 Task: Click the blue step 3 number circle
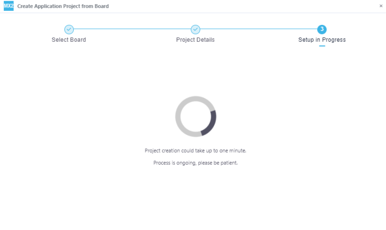coord(322,29)
